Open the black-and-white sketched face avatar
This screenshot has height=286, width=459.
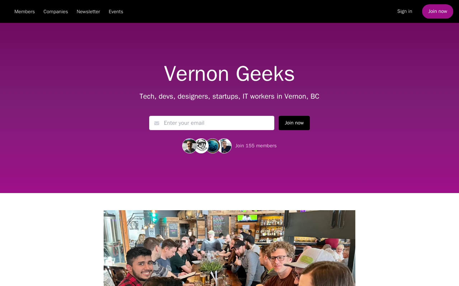tap(201, 146)
